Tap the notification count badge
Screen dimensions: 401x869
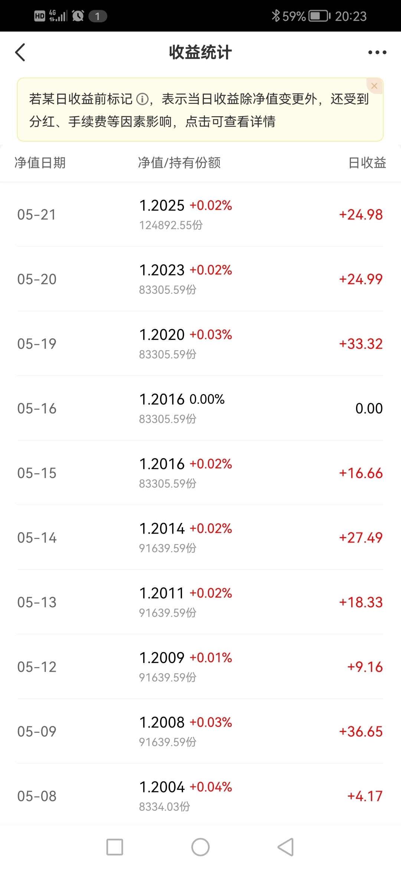tap(98, 16)
